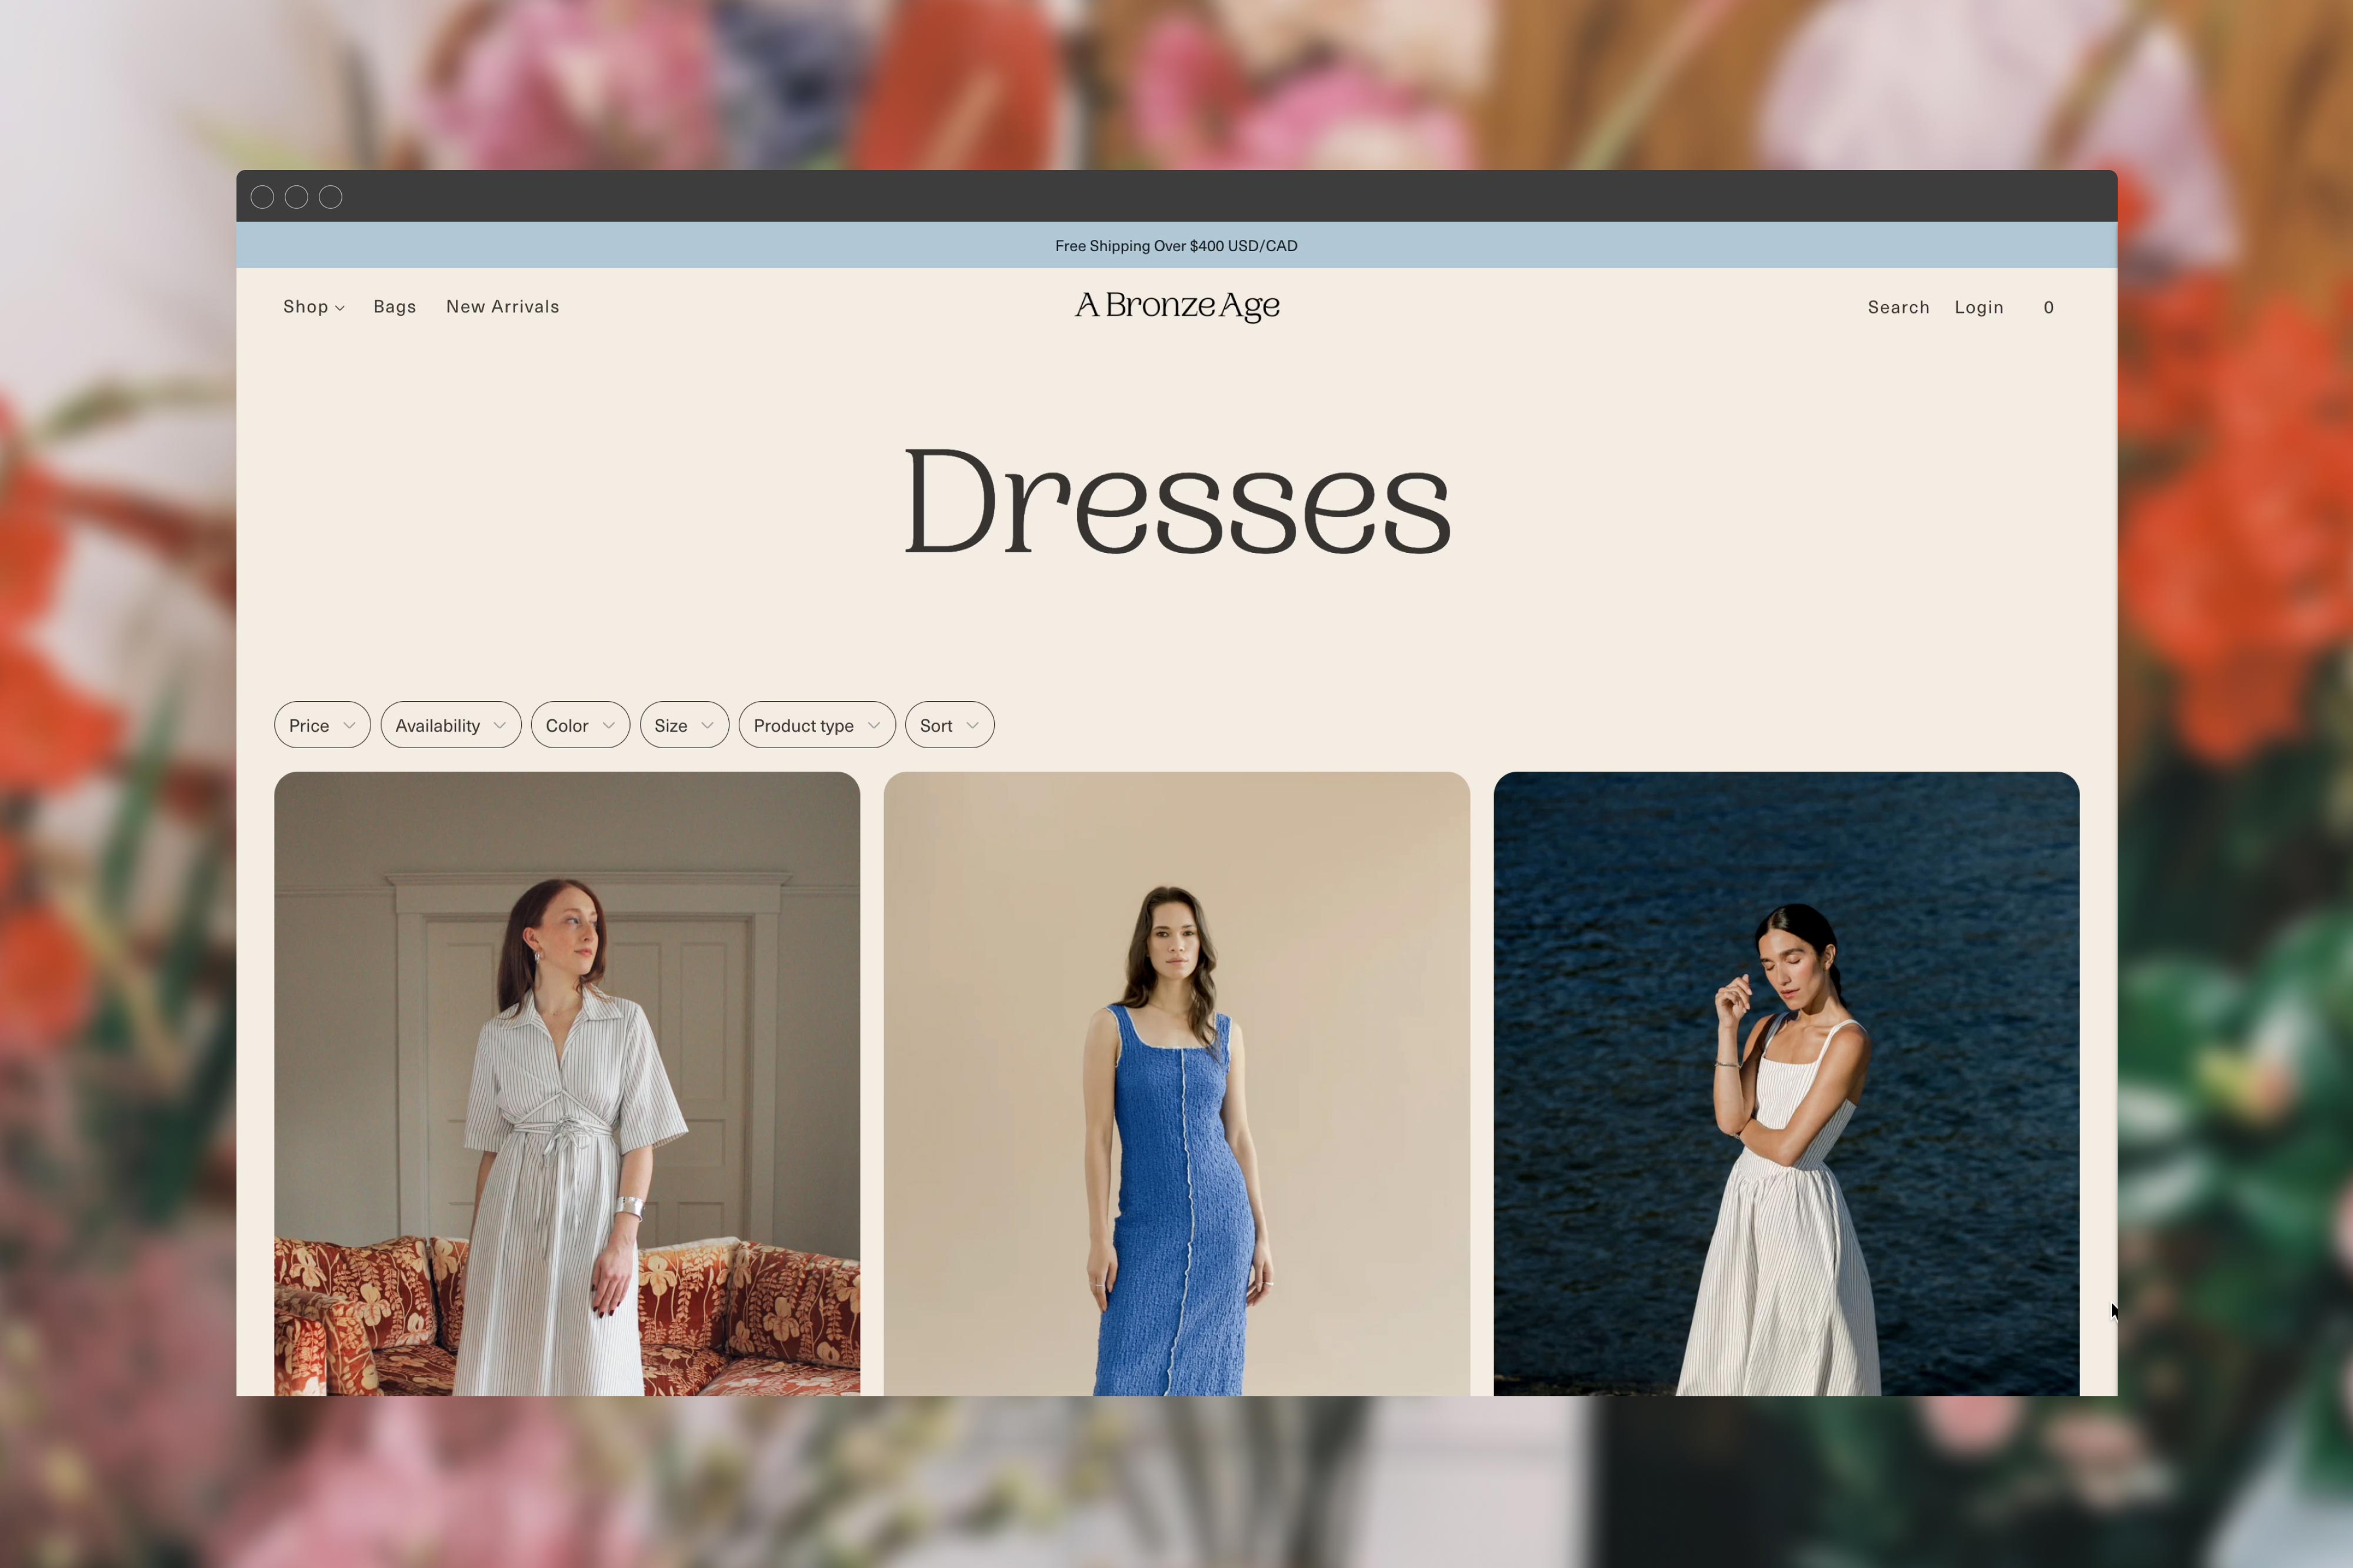The height and width of the screenshot is (1568, 2353).
Task: Click the A Bronze Age logo
Action: 1176,305
